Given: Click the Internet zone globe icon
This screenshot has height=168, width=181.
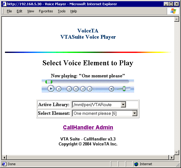Looking at the screenshot, I should tap(136, 164).
